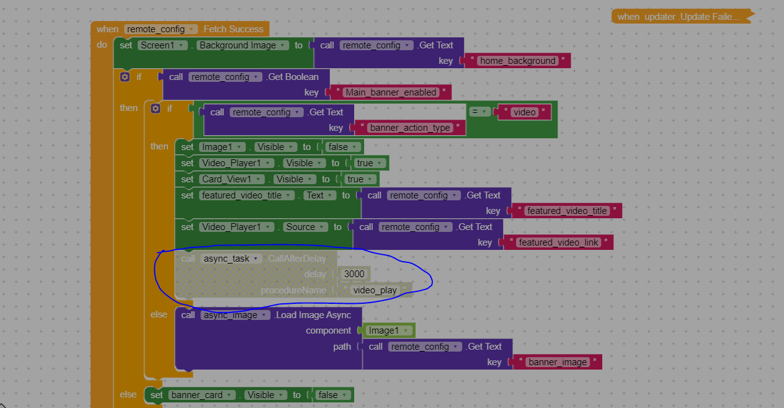Click the gear icon on Get Boolean if block
The height and width of the screenshot is (408, 784).
coord(125,77)
